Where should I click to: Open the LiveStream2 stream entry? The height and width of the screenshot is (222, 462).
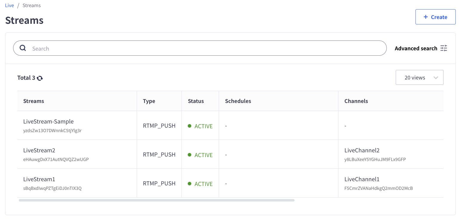click(39, 150)
